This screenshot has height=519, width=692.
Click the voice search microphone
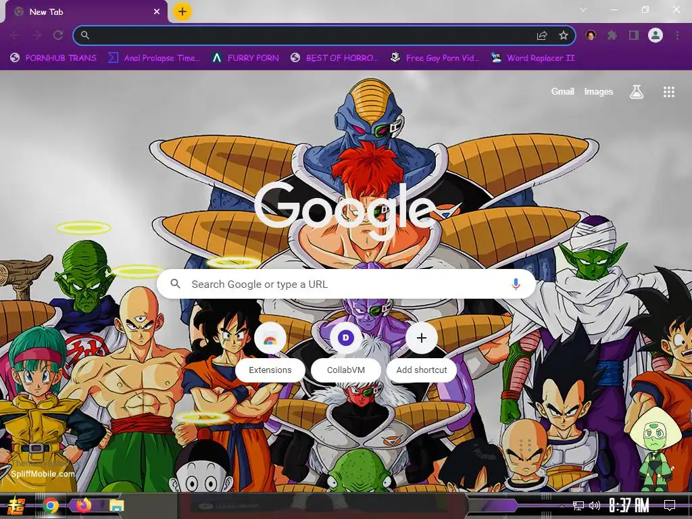pyautogui.click(x=516, y=285)
